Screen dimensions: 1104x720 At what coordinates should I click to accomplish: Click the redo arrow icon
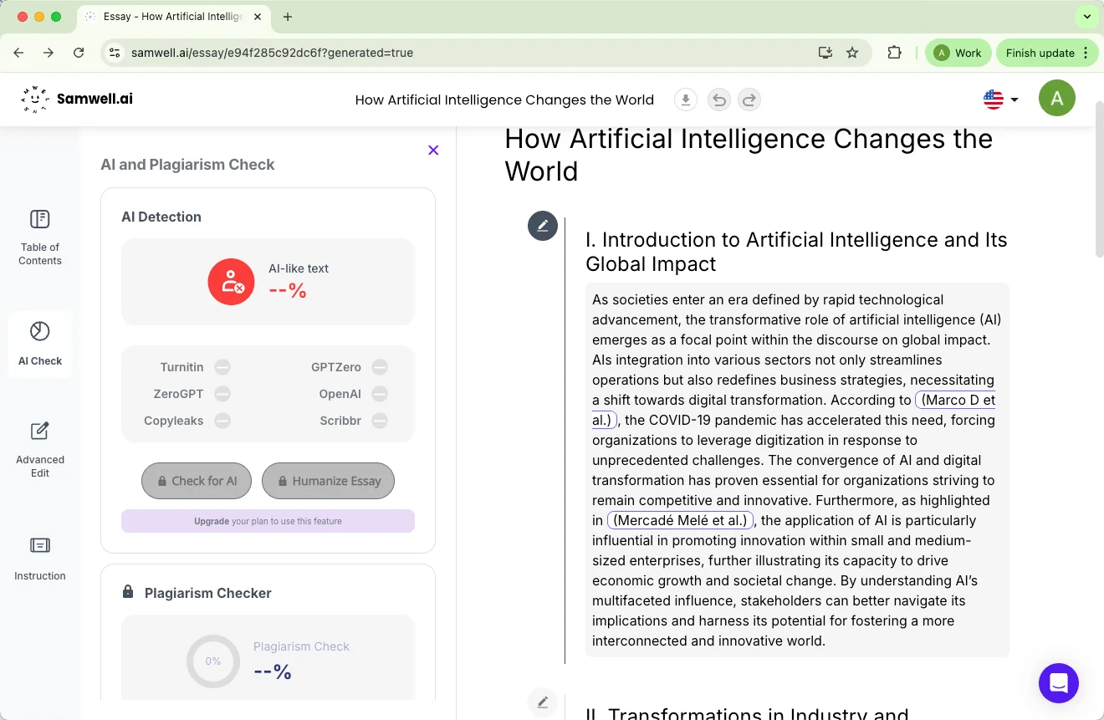coord(749,100)
